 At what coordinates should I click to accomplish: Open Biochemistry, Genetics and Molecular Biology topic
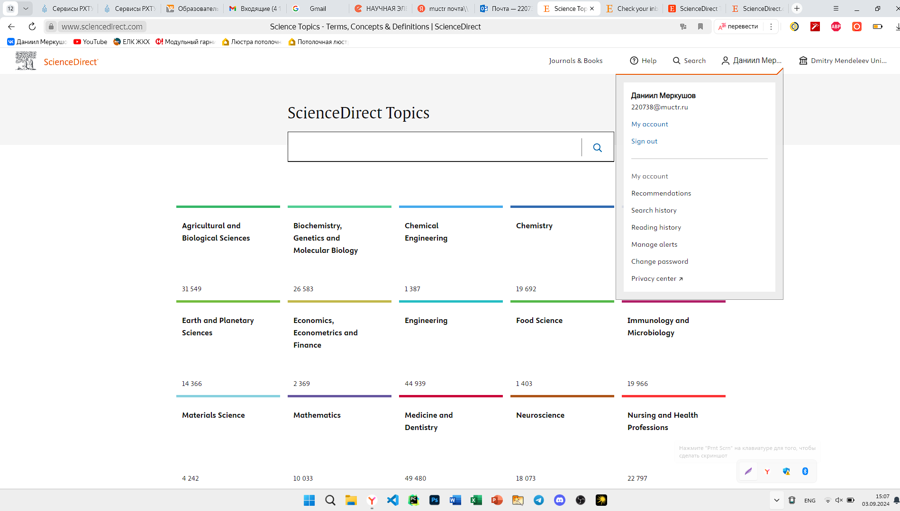click(339, 251)
